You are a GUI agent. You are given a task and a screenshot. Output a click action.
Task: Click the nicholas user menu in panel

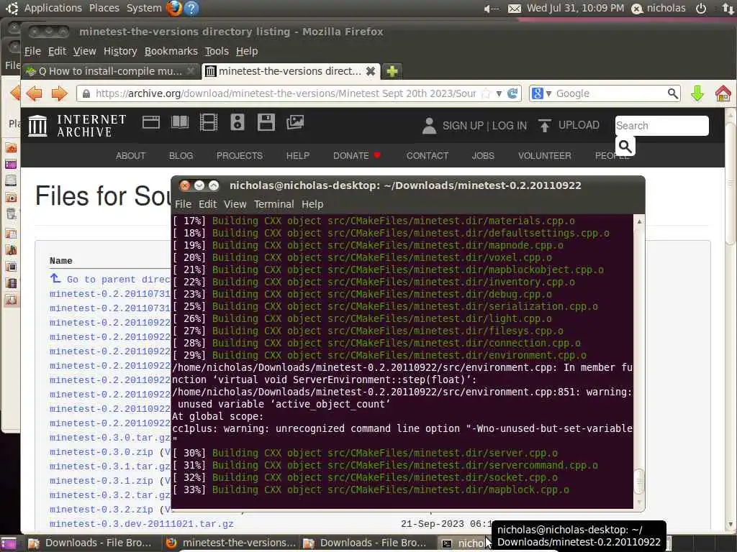point(659,9)
